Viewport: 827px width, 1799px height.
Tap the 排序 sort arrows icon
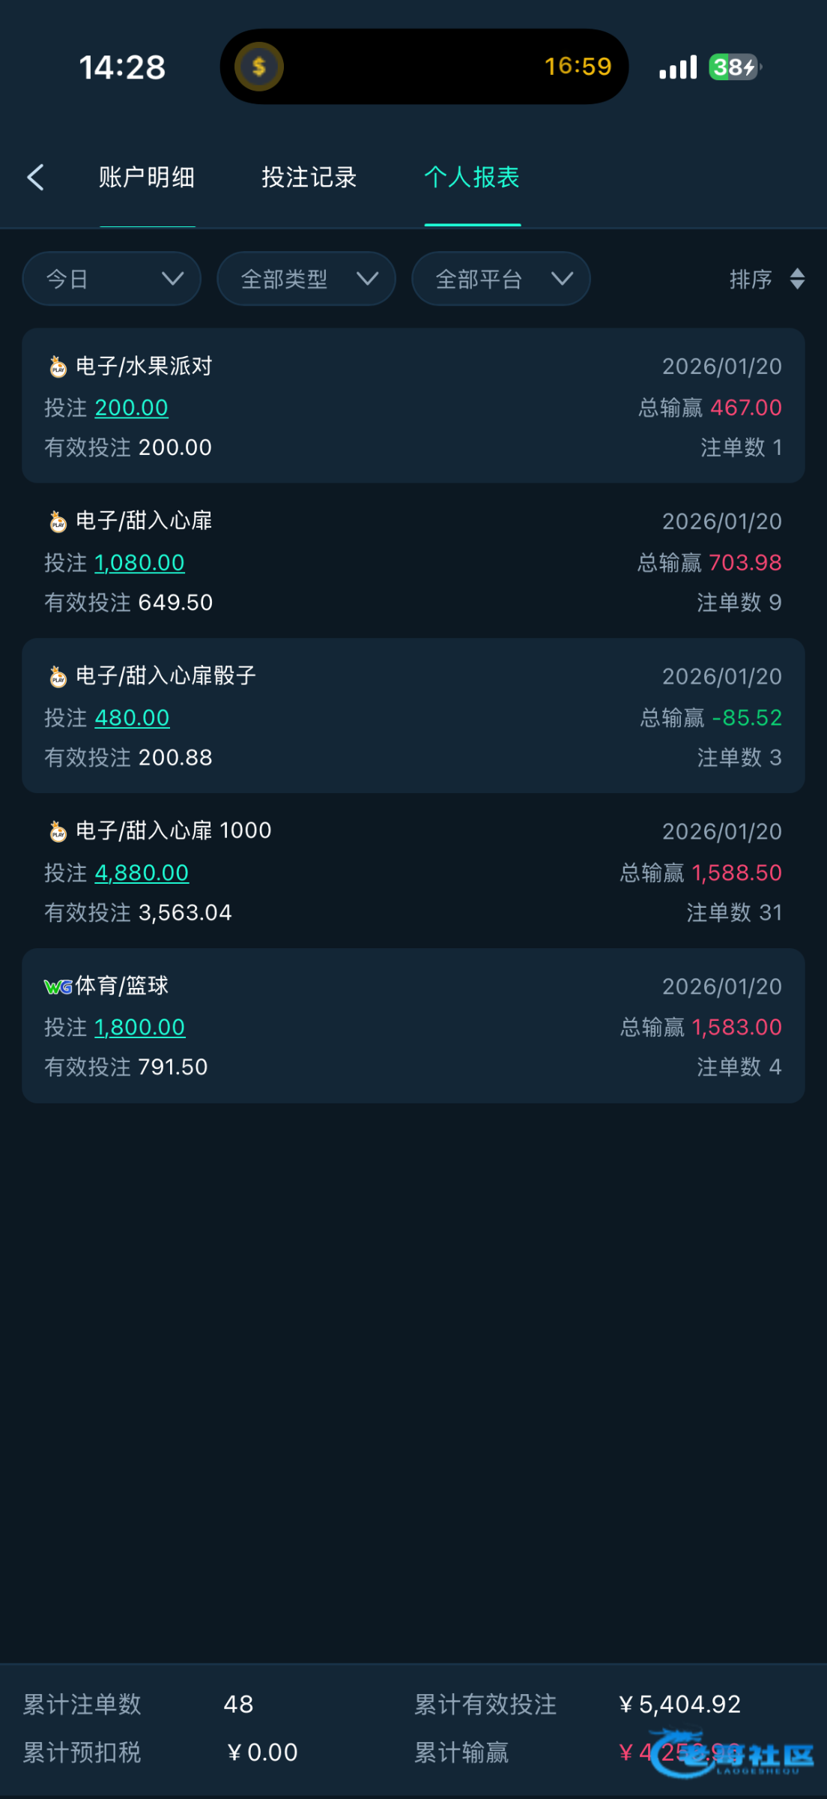(797, 279)
